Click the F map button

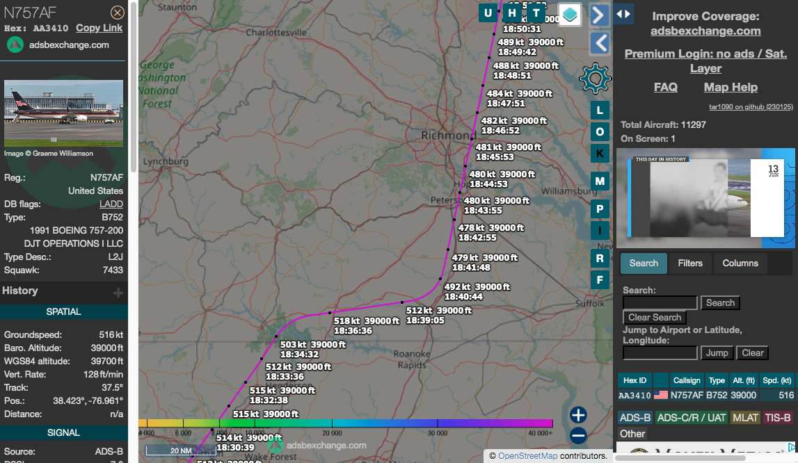pyautogui.click(x=600, y=280)
